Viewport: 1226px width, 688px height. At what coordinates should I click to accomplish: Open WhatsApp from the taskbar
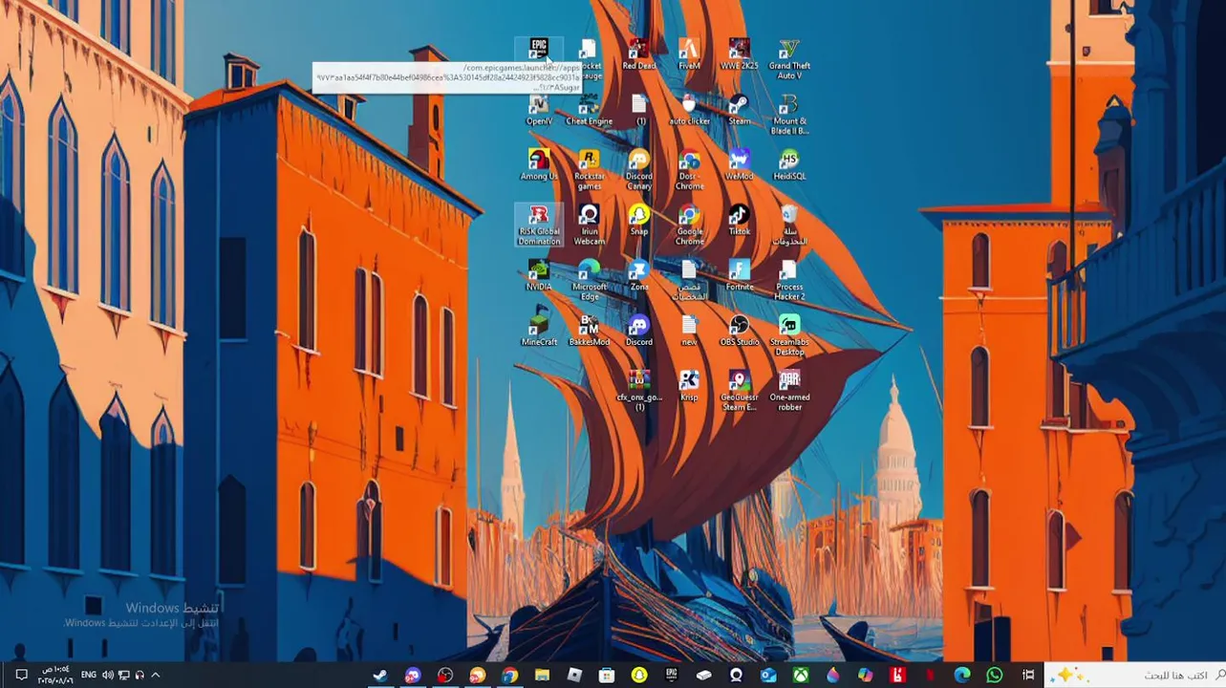995,675
